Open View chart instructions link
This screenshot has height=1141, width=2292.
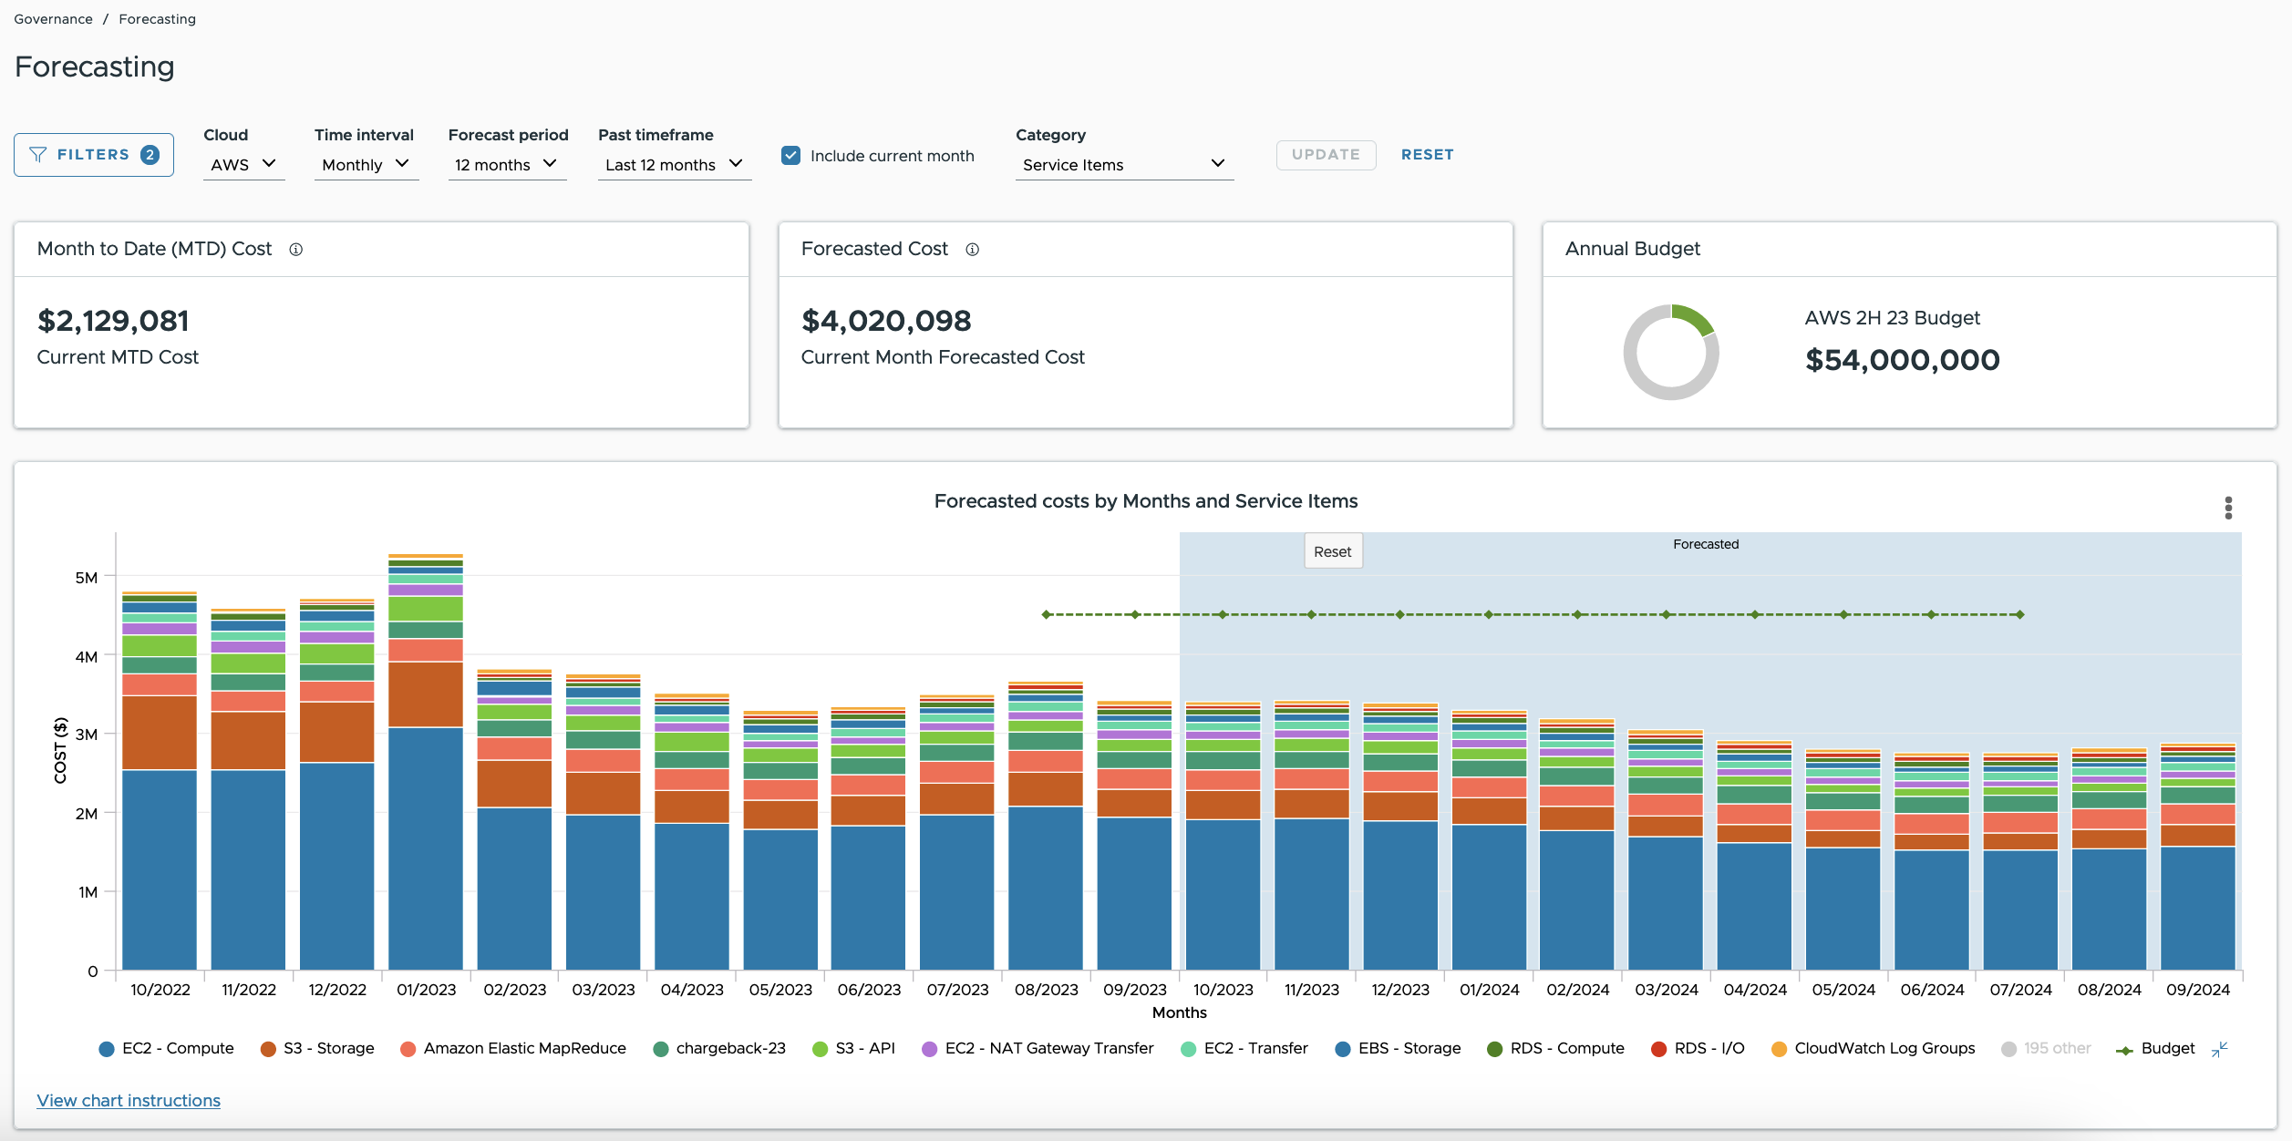[x=129, y=1101]
